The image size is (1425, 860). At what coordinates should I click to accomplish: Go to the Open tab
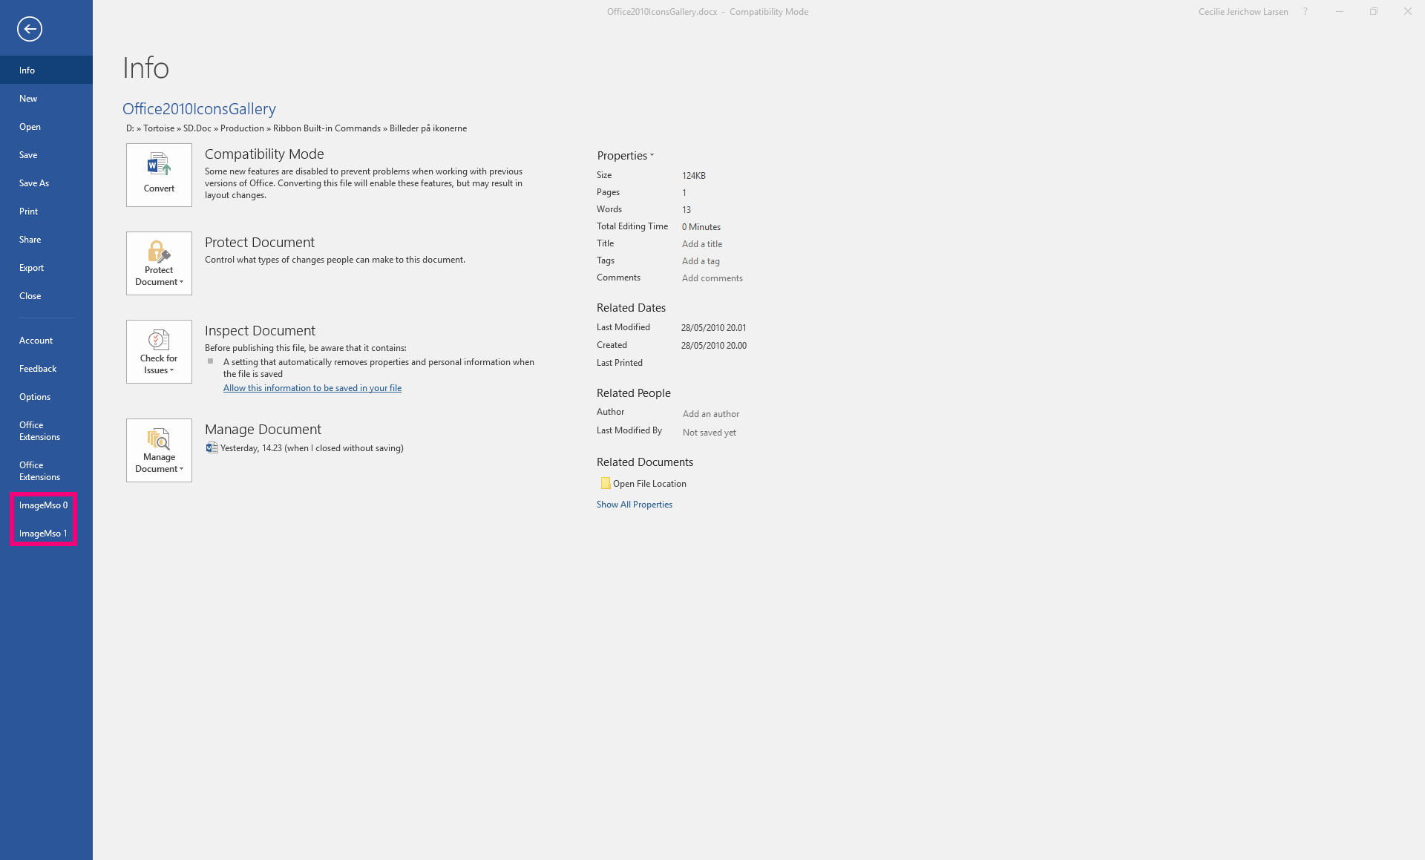(x=46, y=126)
